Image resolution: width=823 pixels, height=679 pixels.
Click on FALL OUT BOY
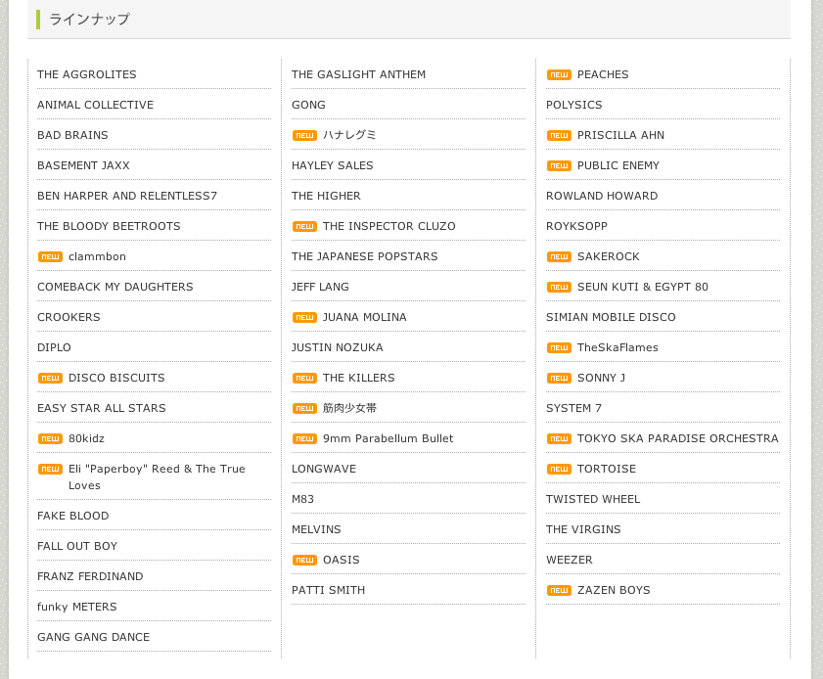tap(77, 546)
